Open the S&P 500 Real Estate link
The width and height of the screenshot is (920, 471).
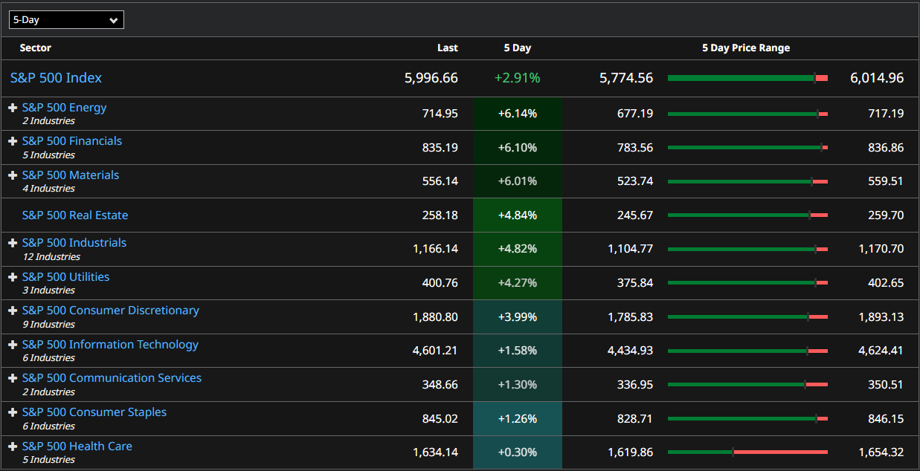pyautogui.click(x=75, y=215)
